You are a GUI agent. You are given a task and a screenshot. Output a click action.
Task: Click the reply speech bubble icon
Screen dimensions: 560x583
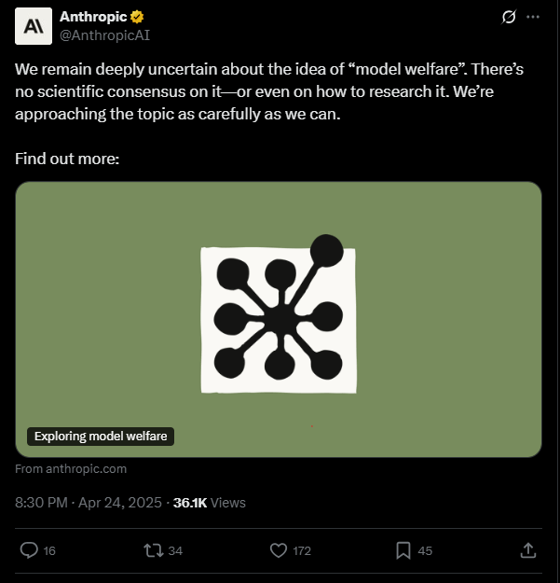(x=29, y=550)
